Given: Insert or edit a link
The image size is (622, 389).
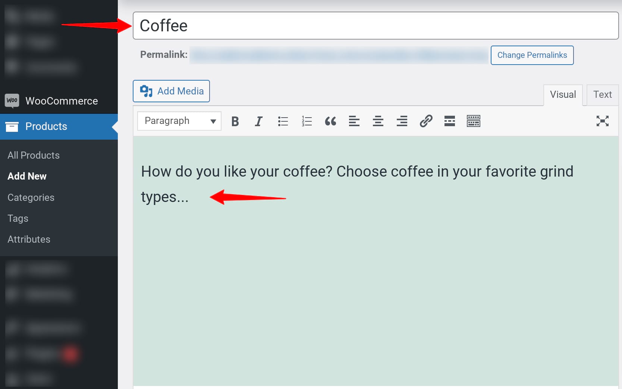Looking at the screenshot, I should [426, 121].
